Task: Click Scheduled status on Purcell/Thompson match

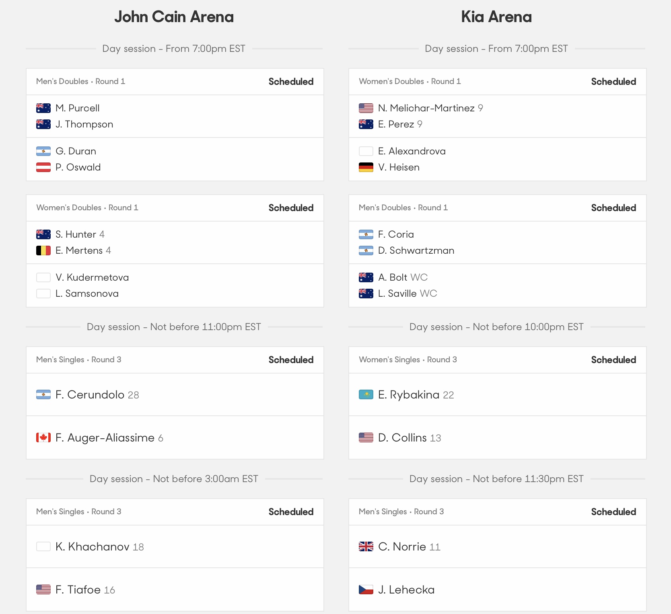Action: 291,82
